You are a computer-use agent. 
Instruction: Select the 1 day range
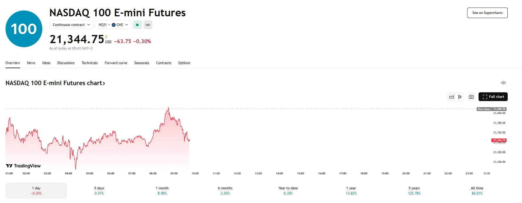(36, 190)
